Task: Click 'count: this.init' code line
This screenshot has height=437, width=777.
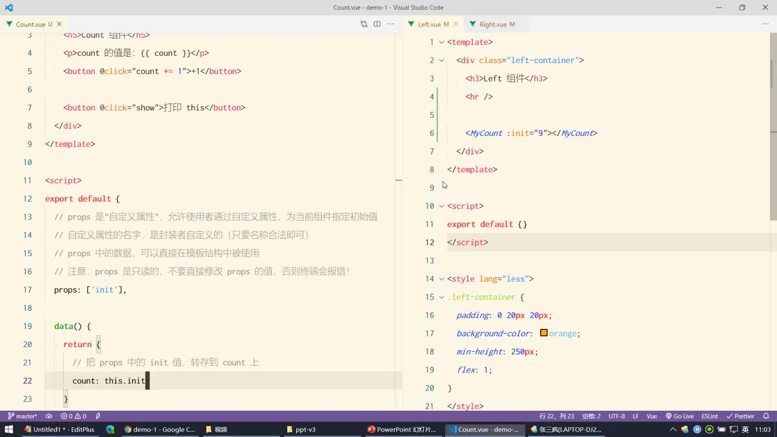Action: (x=109, y=381)
